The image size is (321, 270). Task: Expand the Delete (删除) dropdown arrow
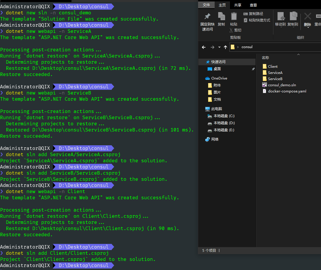point(307,28)
